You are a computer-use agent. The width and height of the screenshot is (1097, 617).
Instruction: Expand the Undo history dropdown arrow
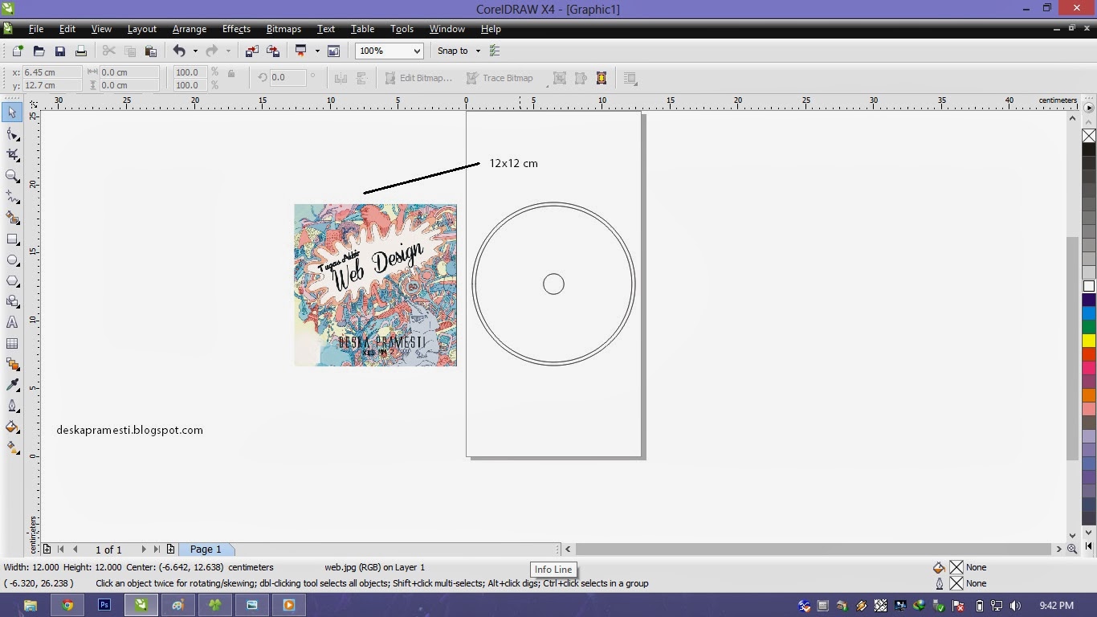195,51
